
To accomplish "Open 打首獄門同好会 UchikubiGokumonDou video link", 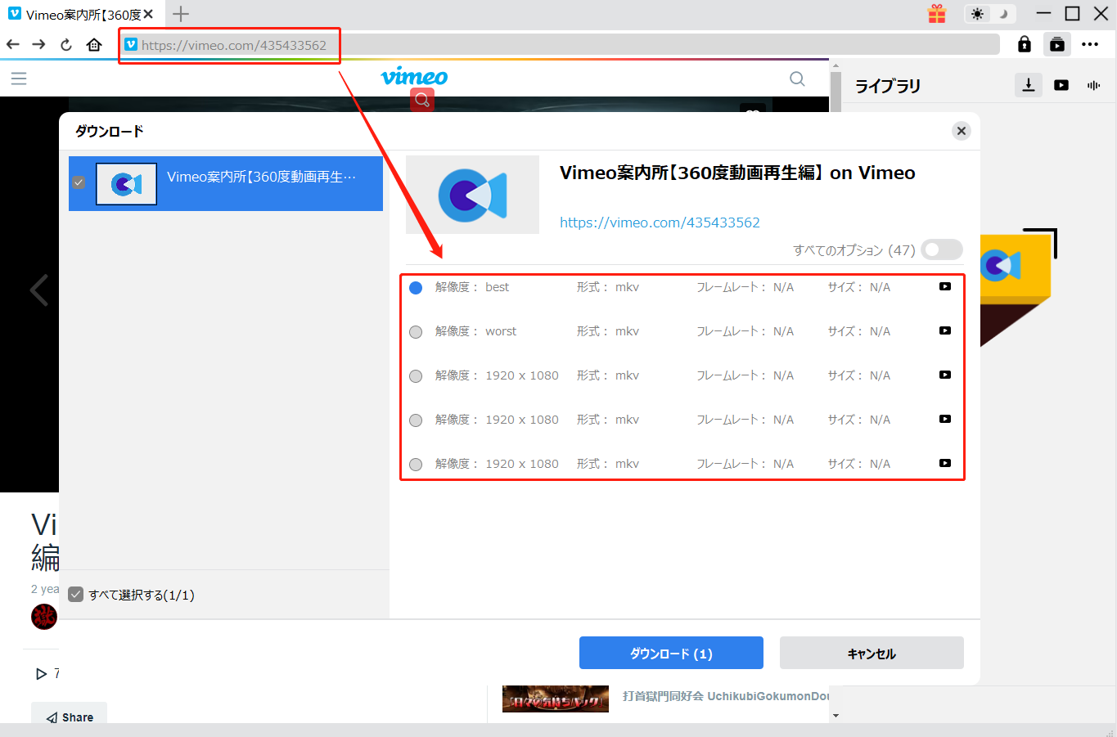I will coord(726,696).
